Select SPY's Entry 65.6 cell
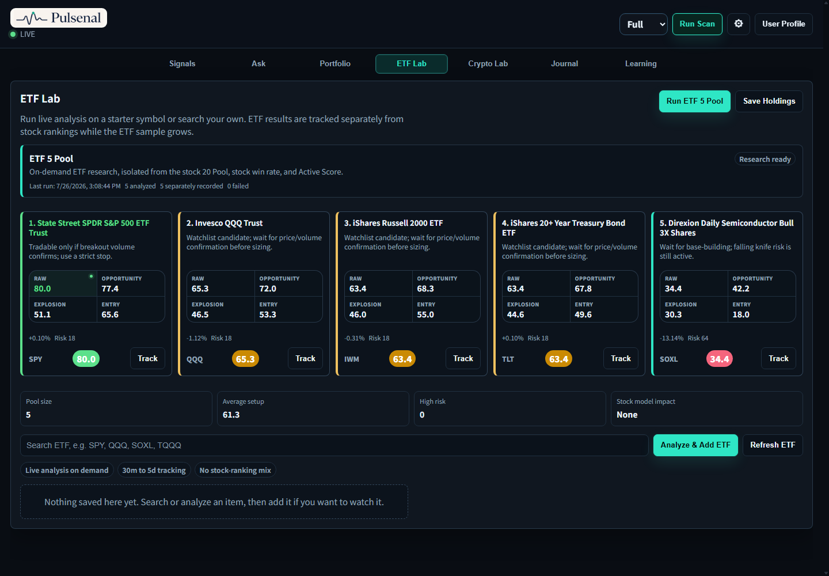The width and height of the screenshot is (829, 576). pyautogui.click(x=131, y=309)
